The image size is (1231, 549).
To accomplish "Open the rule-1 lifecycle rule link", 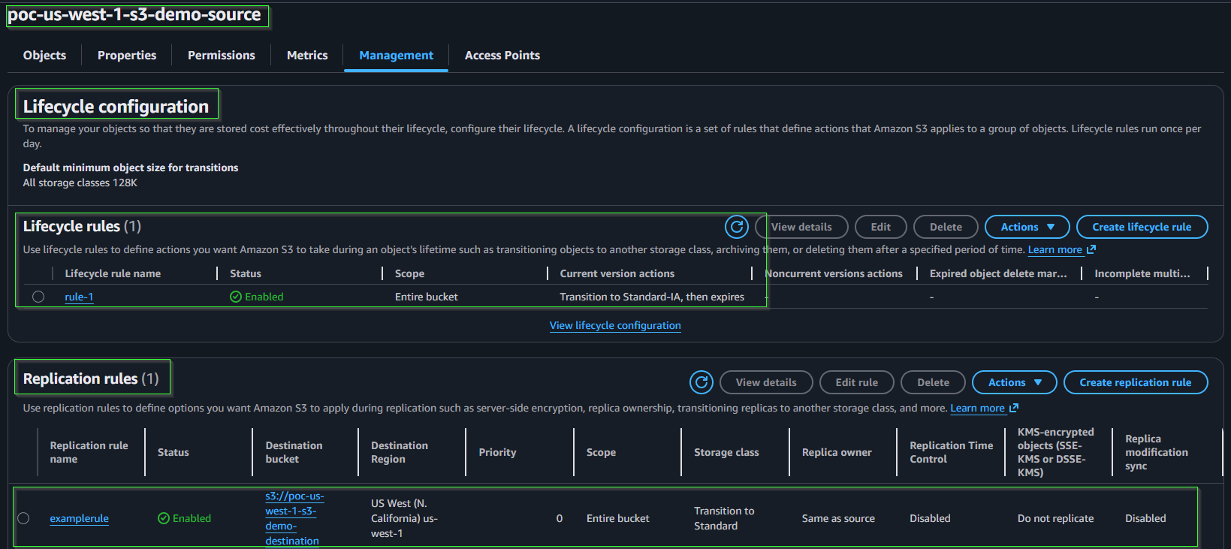I will tap(79, 297).
